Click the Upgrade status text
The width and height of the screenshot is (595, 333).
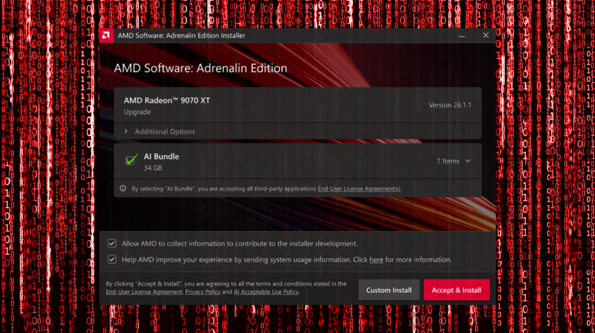[x=137, y=112]
